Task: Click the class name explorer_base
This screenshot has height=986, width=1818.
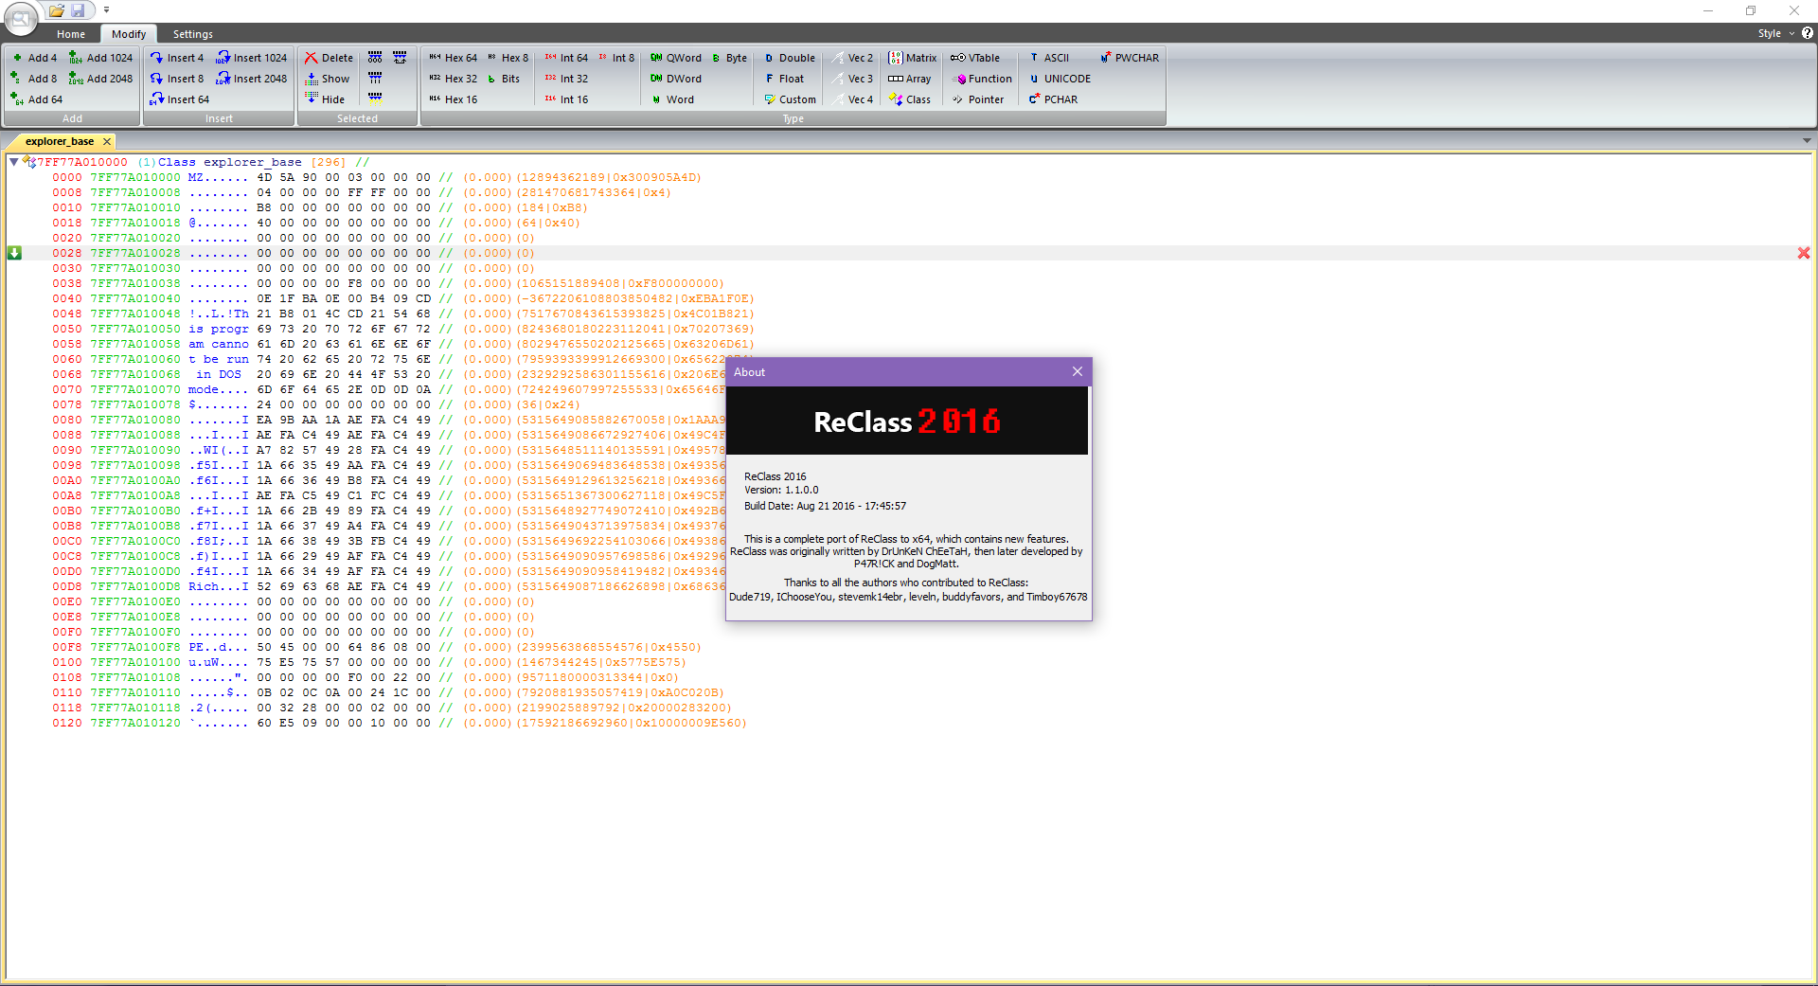Action: coord(253,162)
